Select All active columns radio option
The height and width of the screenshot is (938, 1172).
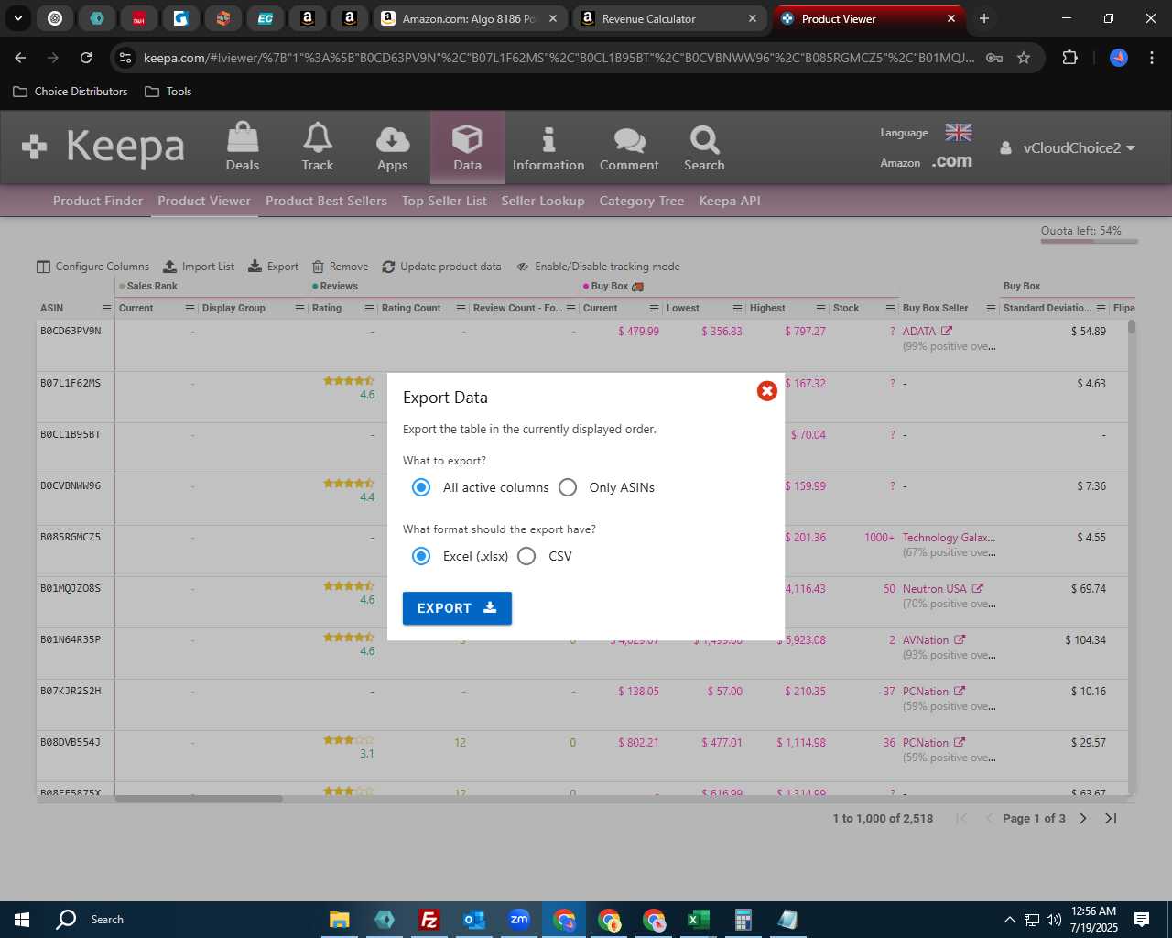click(x=421, y=487)
